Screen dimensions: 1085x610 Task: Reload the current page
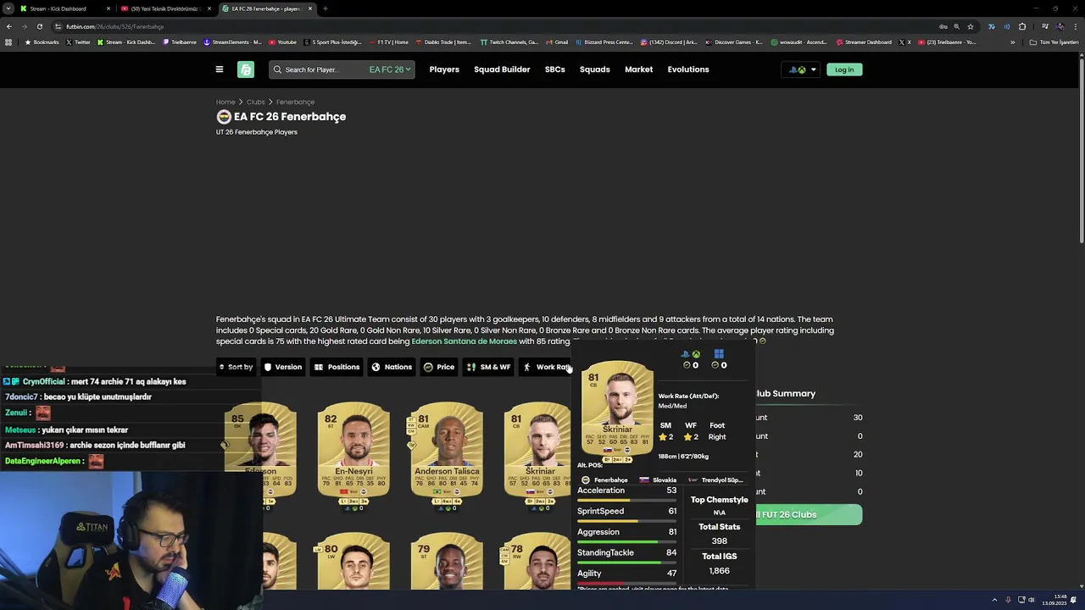(39, 26)
